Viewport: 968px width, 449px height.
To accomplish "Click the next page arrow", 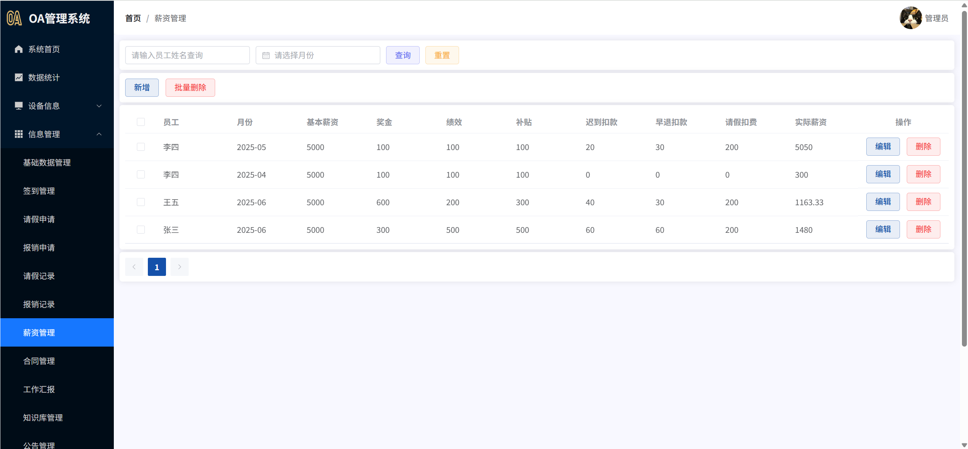I will pyautogui.click(x=180, y=267).
